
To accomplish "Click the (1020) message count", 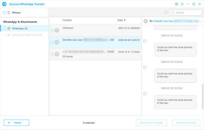I will point(110,52).
